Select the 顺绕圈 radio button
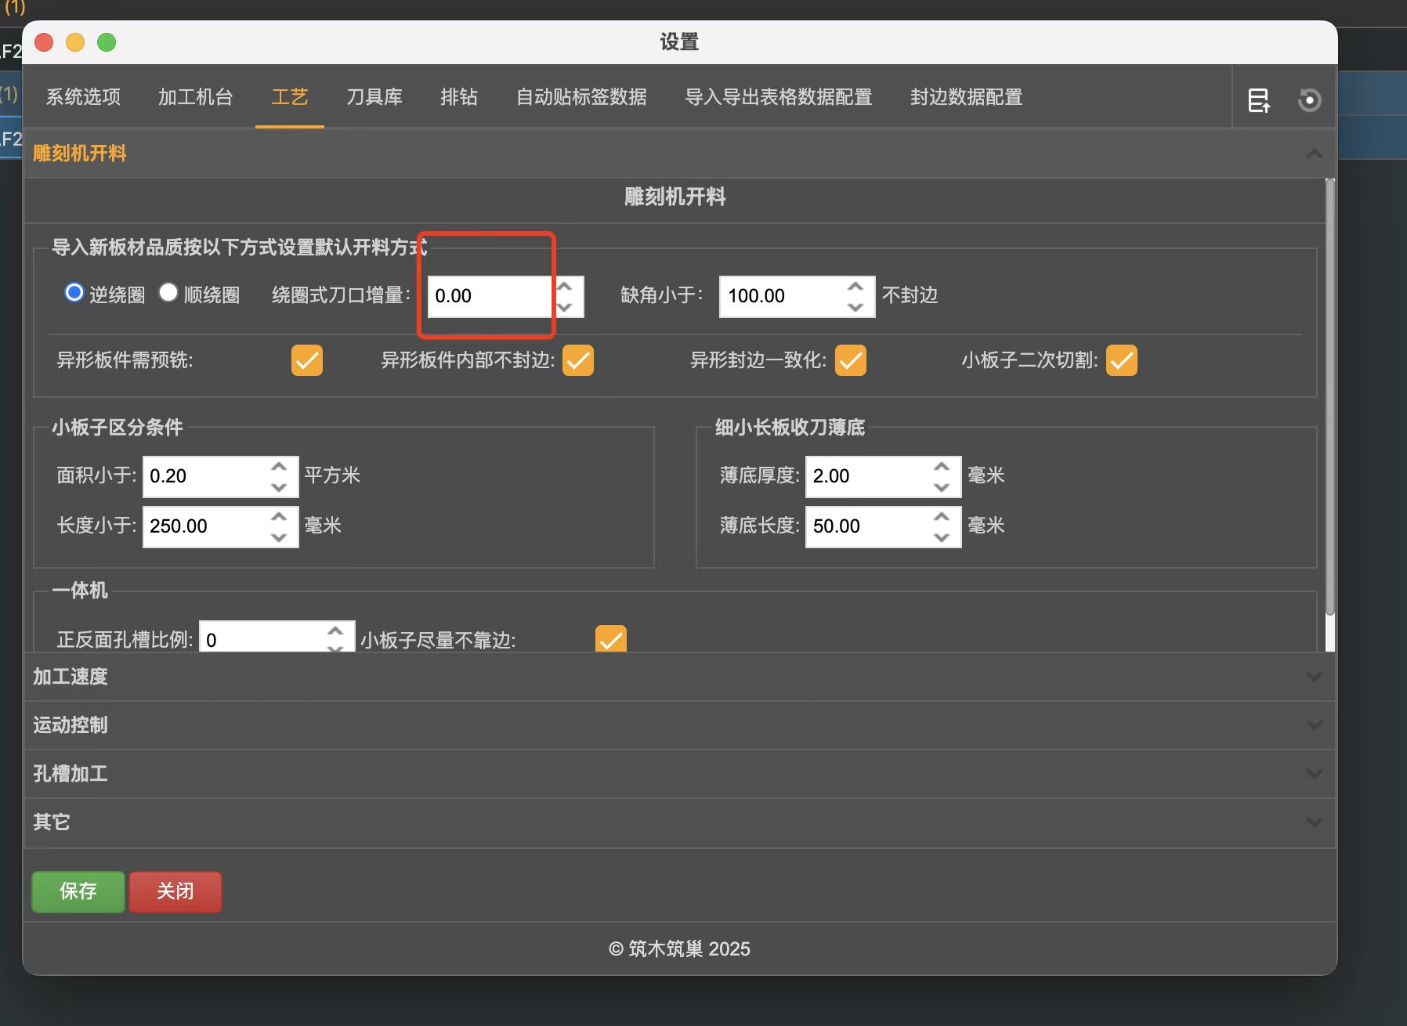This screenshot has height=1026, width=1407. (169, 292)
